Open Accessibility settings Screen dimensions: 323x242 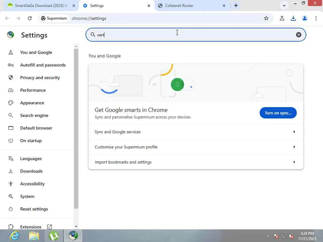tap(32, 184)
